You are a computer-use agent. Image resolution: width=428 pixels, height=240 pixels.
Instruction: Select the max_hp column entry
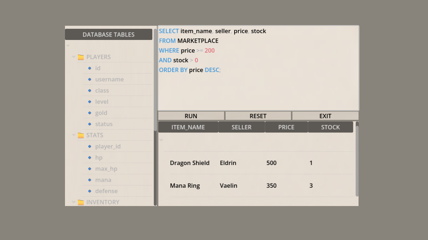coord(106,169)
